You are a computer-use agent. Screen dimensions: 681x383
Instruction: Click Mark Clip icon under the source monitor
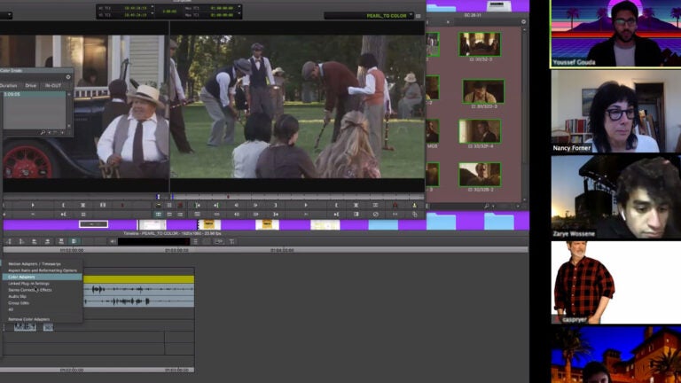coord(83,205)
